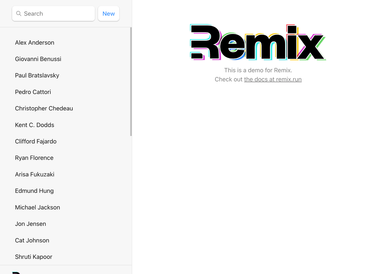Screen dimensions: 366x274
Task: Select Shruti Kapoor in the sidebar
Action: (66, 257)
